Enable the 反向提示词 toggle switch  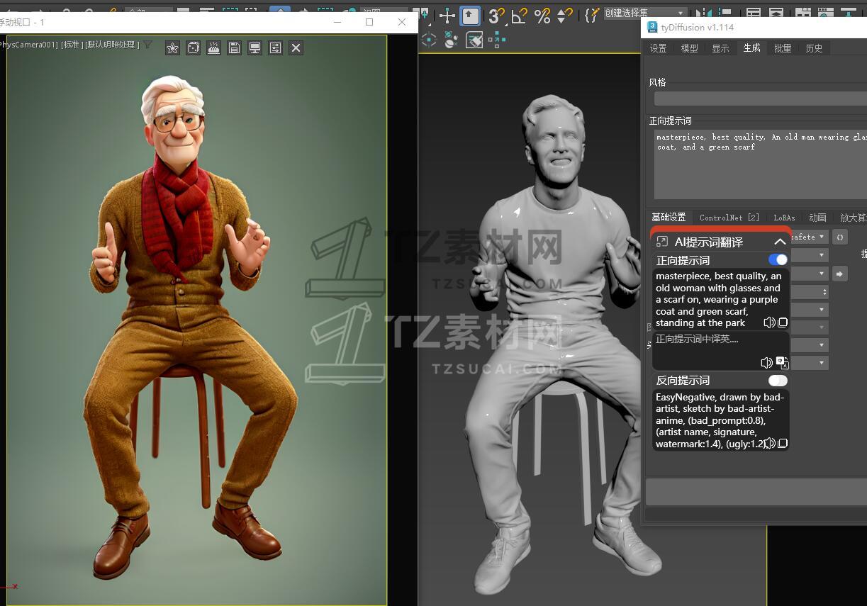pos(778,381)
